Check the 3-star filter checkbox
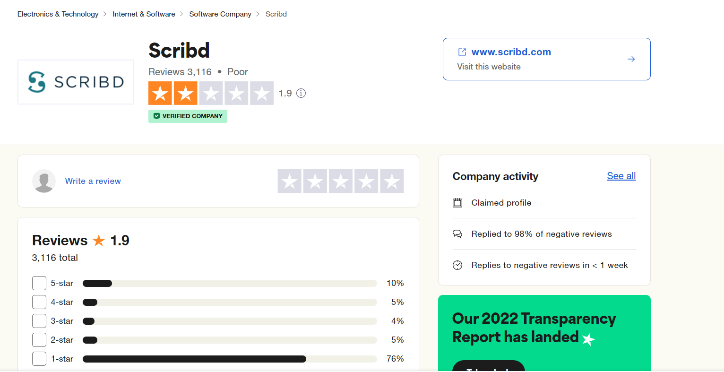The image size is (724, 372). coord(39,321)
